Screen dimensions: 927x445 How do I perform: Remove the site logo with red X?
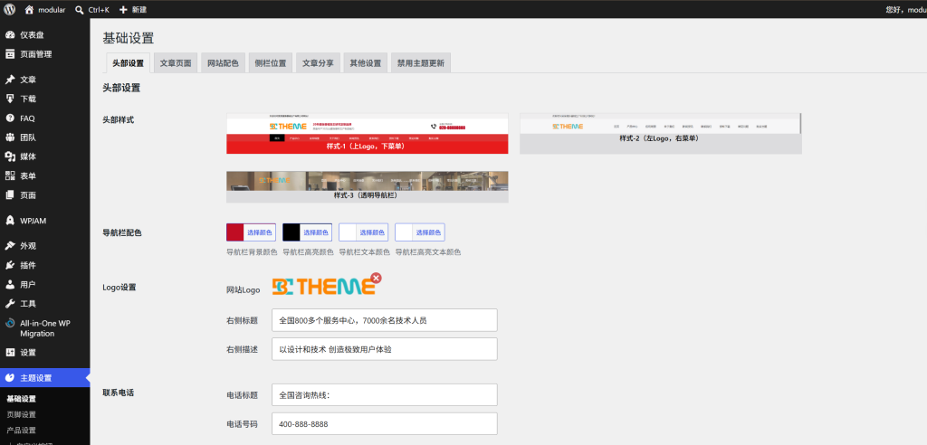tap(376, 278)
